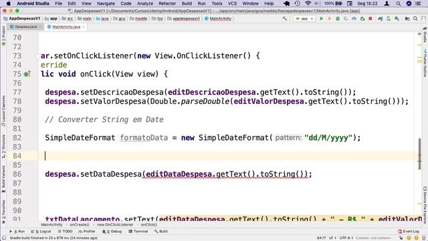Toggle the Favorites tool window
Viewport: 428px width, 241px height.
[3, 212]
